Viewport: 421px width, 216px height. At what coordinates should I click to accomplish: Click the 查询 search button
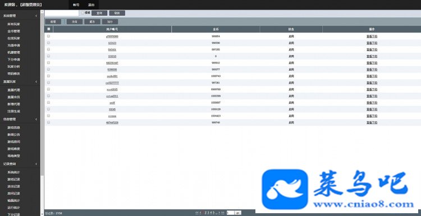pos(99,13)
